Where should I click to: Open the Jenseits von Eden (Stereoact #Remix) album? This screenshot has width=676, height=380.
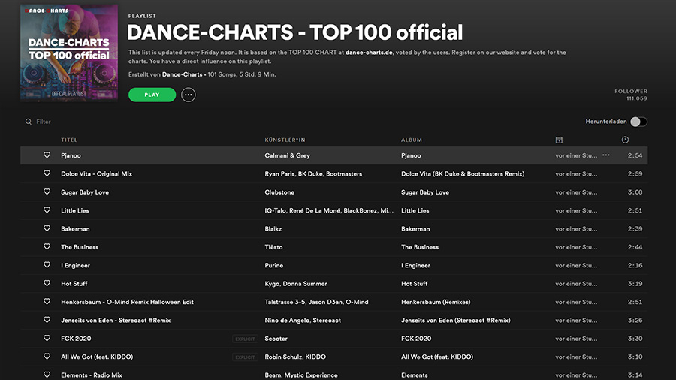tap(456, 320)
